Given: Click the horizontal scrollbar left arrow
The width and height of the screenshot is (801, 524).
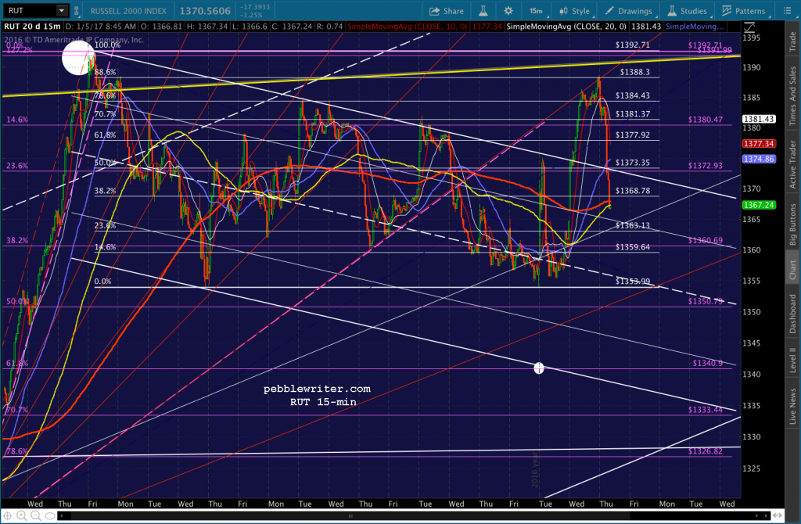Looking at the screenshot, I should (x=63, y=516).
